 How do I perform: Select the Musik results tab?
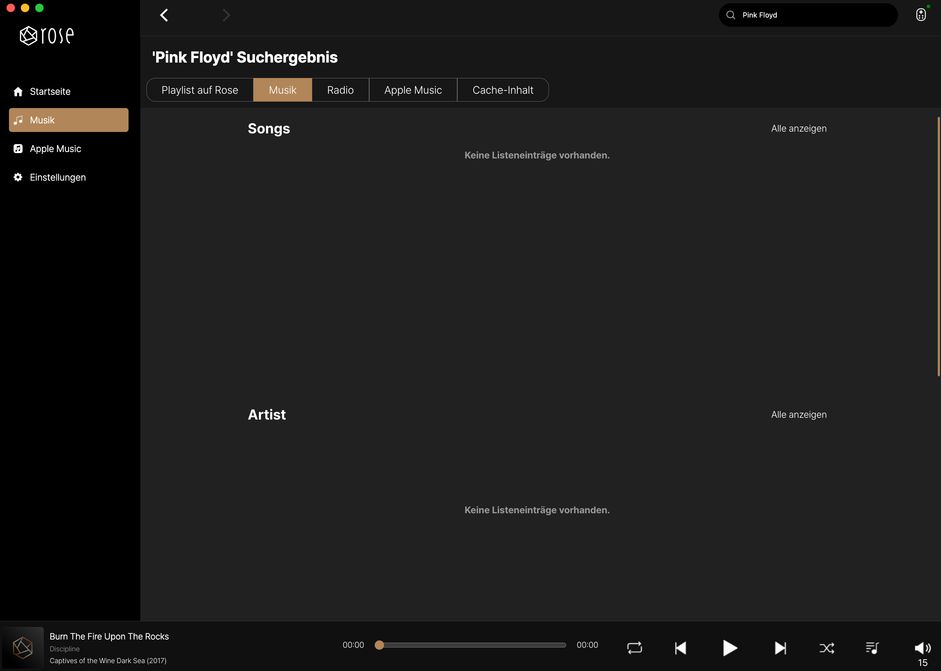coord(283,90)
